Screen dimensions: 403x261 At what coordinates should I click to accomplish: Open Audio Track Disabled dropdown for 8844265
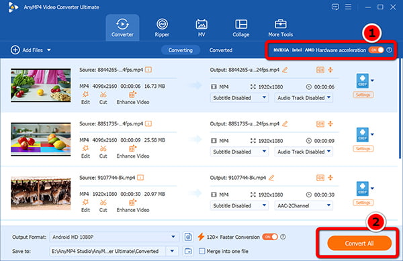point(304,98)
